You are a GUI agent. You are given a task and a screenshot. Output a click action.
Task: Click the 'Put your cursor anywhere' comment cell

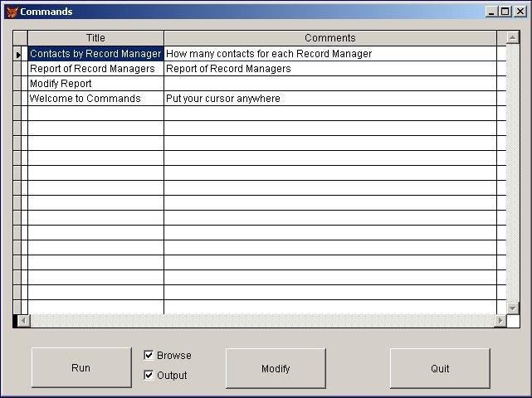330,99
